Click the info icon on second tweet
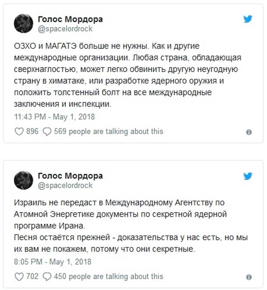 pyautogui.click(x=249, y=277)
